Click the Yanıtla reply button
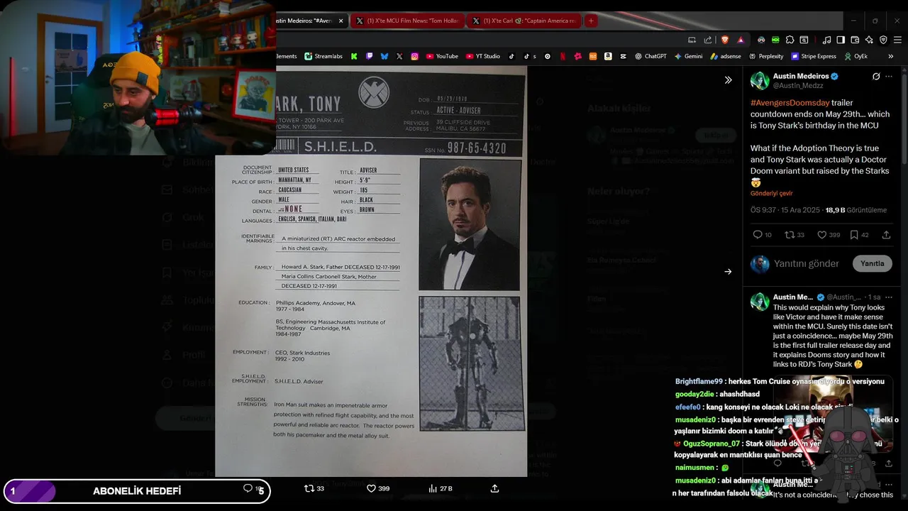Viewport: 908px width, 511px height. tap(872, 263)
